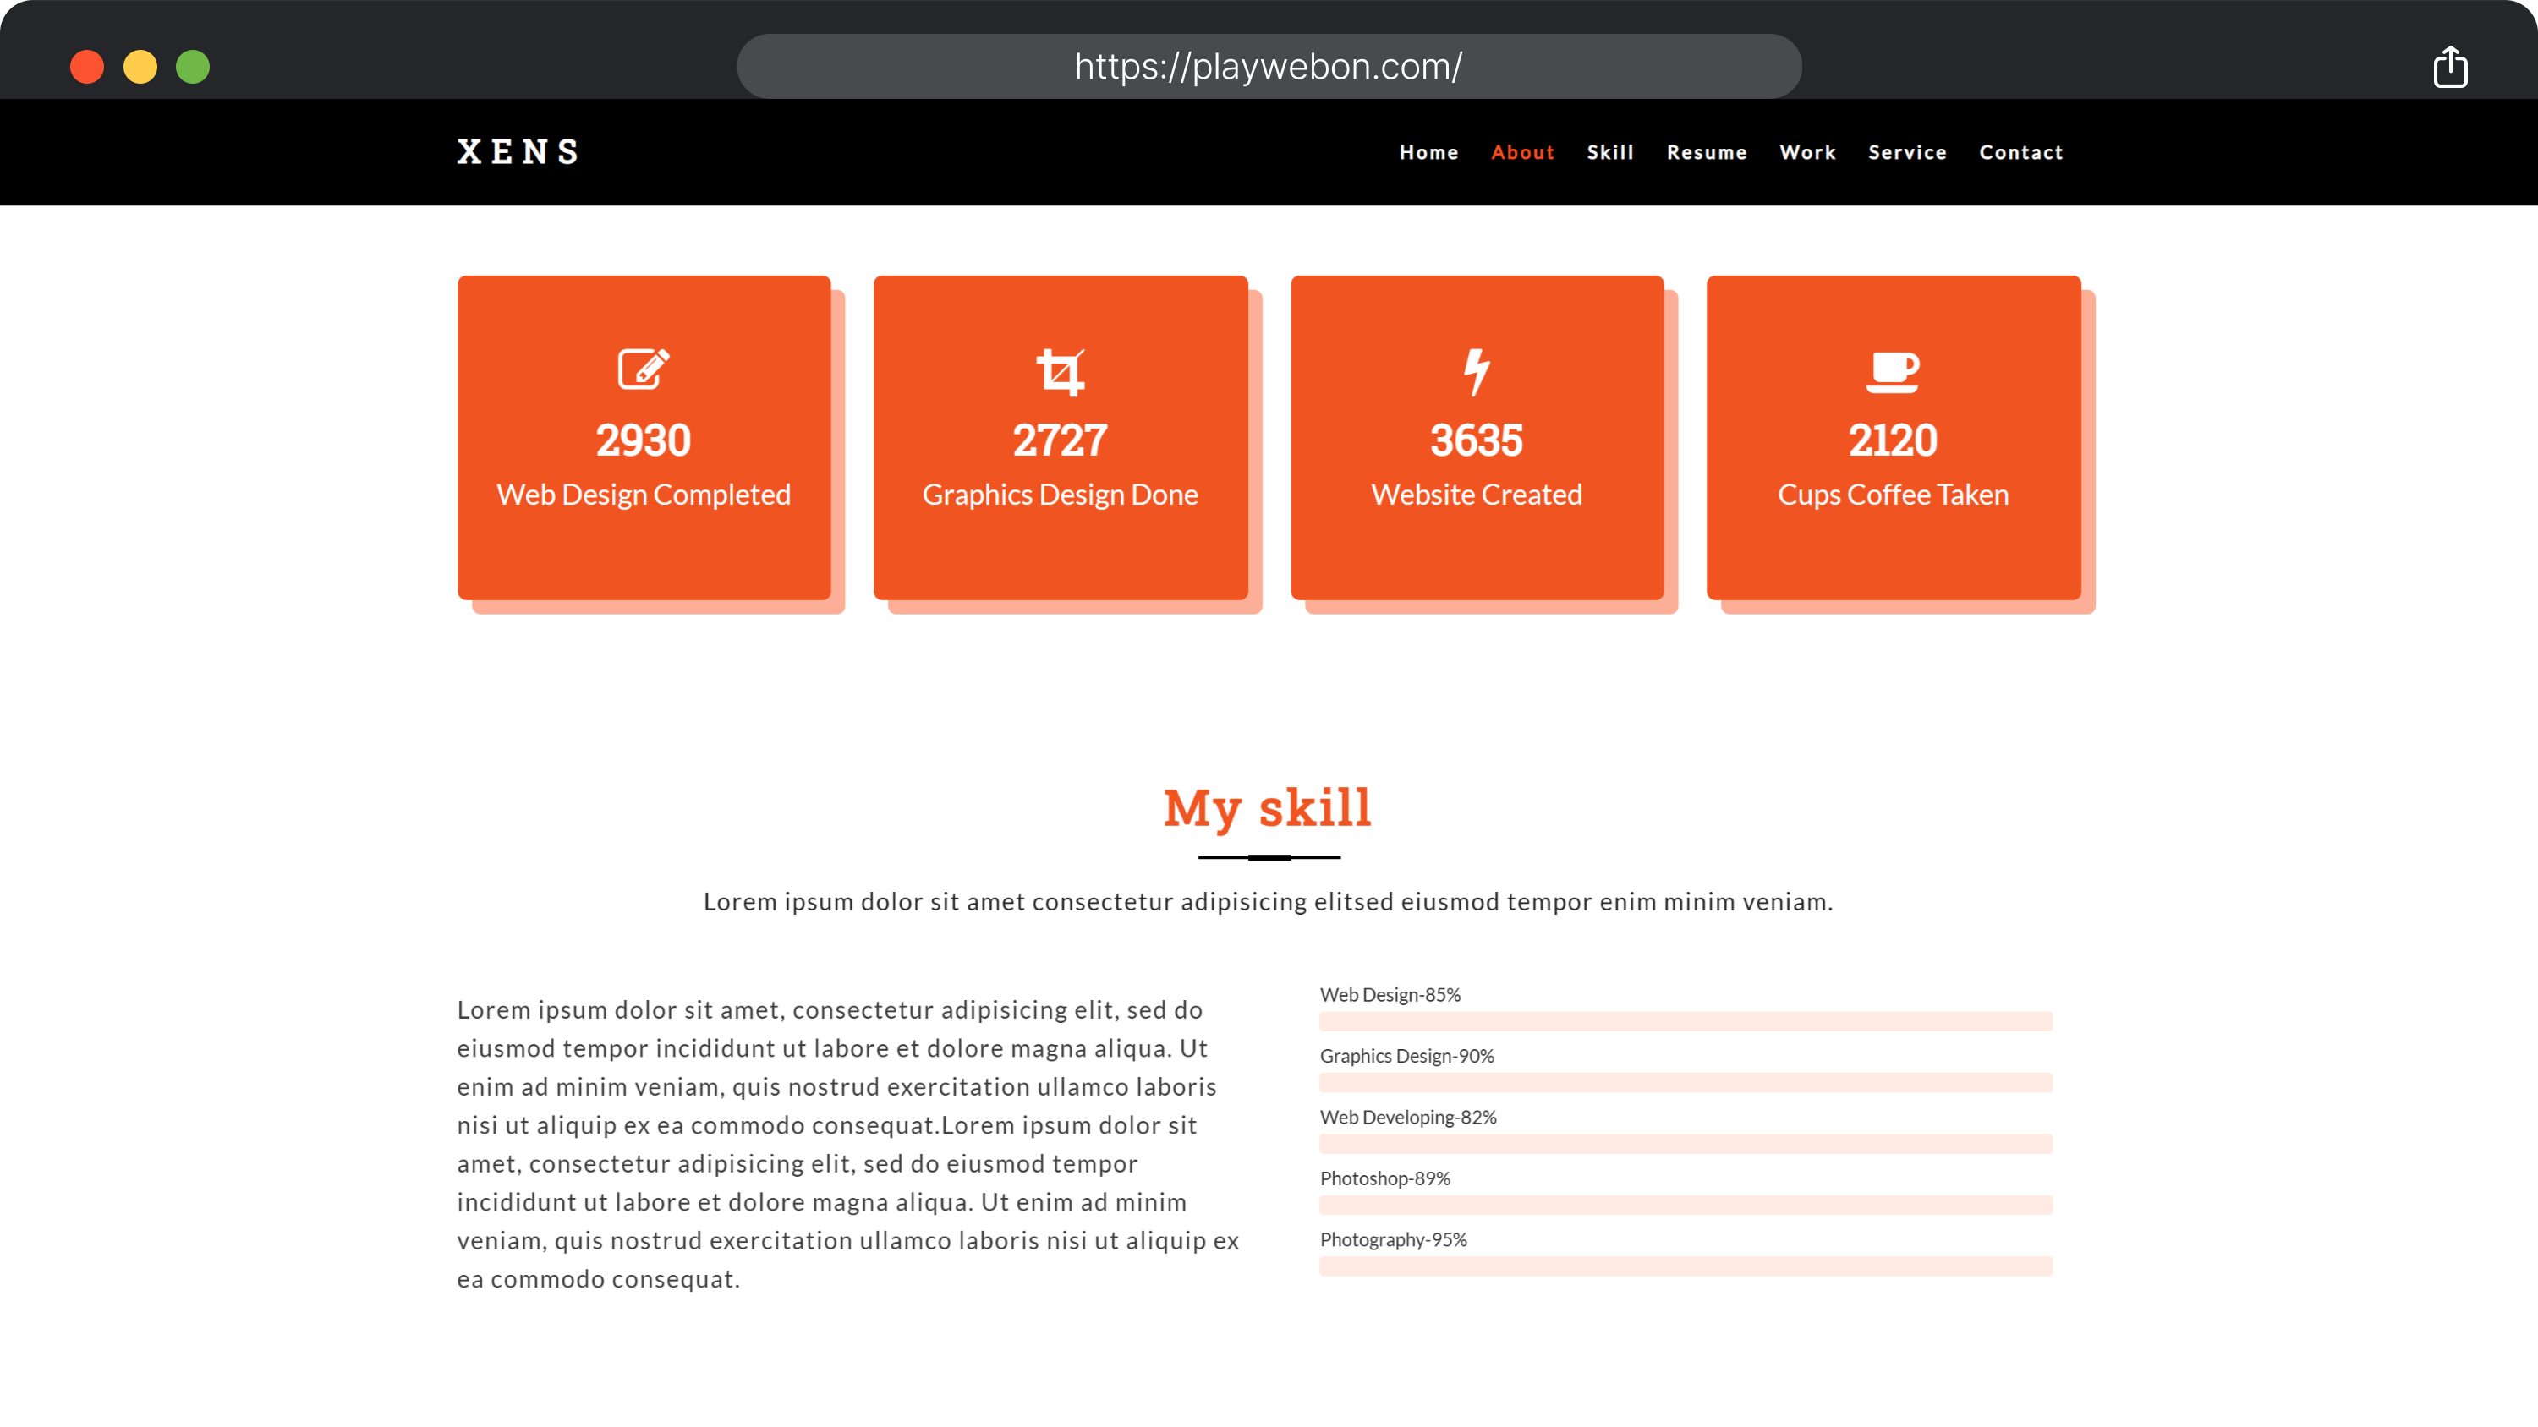Image resolution: width=2538 pixels, height=1427 pixels.
Task: Click the crop icon above 2727
Action: click(x=1061, y=371)
